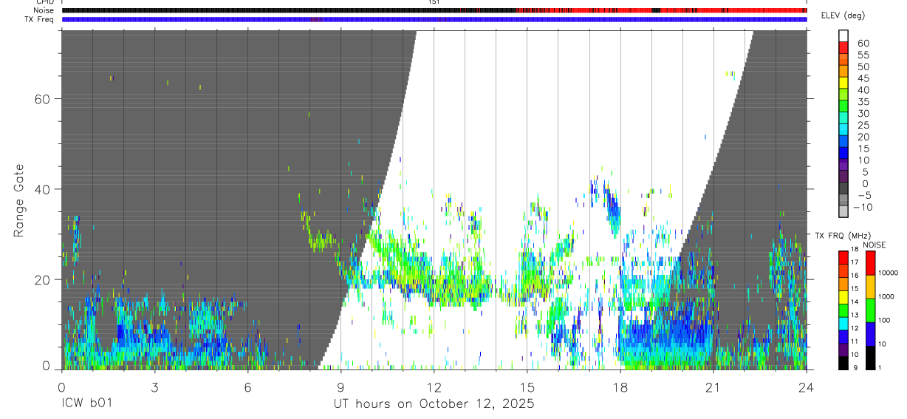Click the x-axis tick label '15'
The image size is (907, 419).
coord(527,386)
